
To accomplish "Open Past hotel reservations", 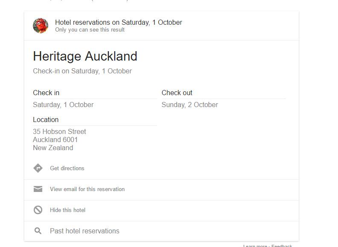I will [84, 231].
